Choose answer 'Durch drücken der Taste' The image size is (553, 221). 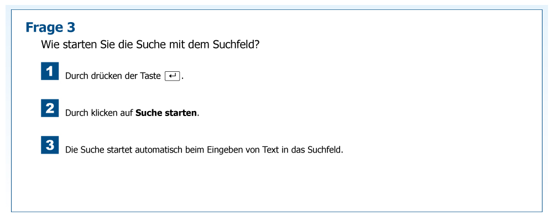[x=113, y=76]
